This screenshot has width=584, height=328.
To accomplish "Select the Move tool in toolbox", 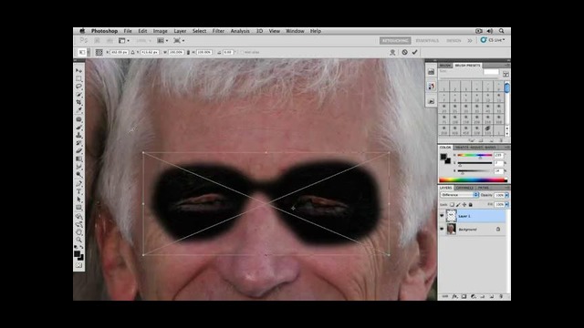I will tap(78, 71).
